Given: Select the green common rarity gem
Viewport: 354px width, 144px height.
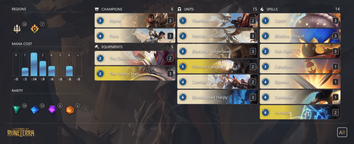Looking at the screenshot, I should [x=17, y=110].
